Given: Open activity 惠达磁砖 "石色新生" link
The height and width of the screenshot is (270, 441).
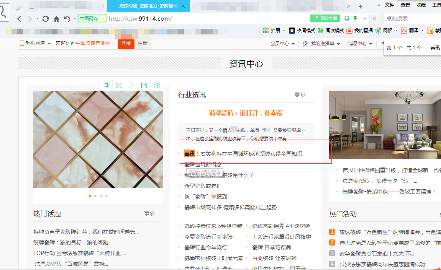Looking at the screenshot, I should coord(390,232).
